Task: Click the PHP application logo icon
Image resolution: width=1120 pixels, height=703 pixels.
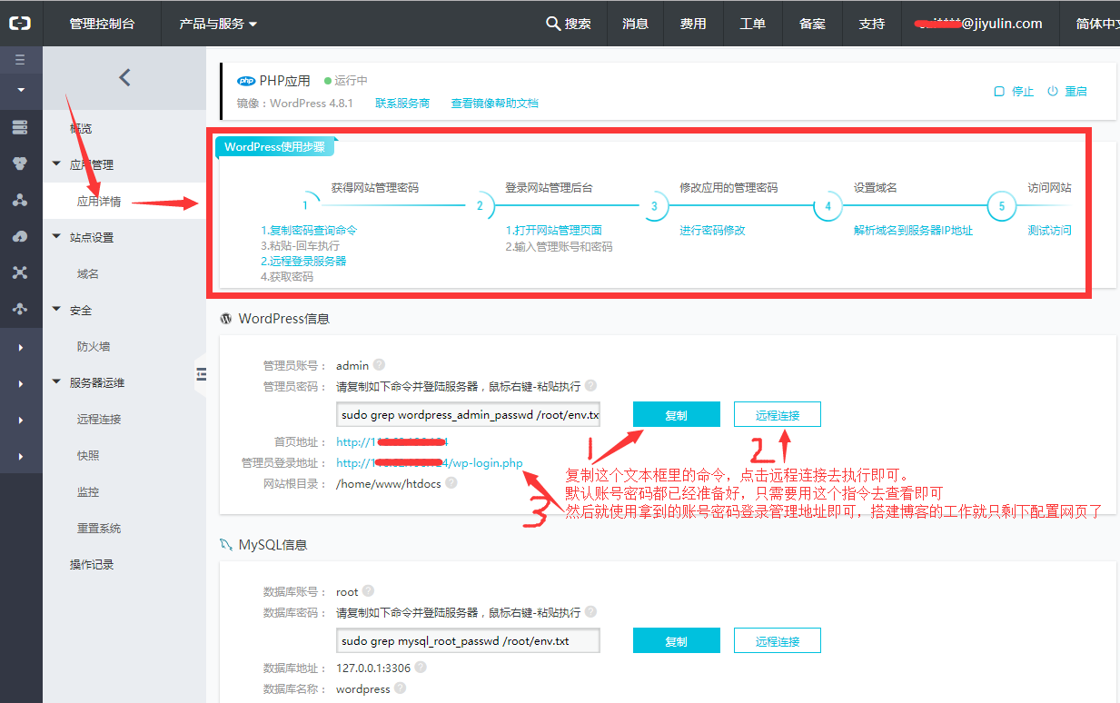Action: [x=246, y=81]
